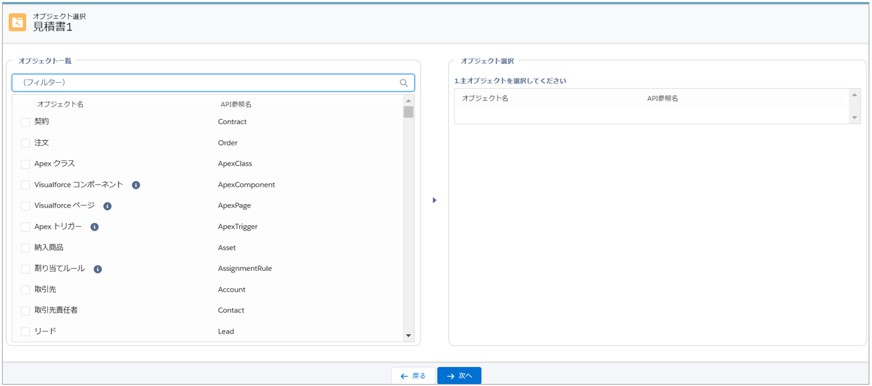Click down arrow in selected objects table

854,118
